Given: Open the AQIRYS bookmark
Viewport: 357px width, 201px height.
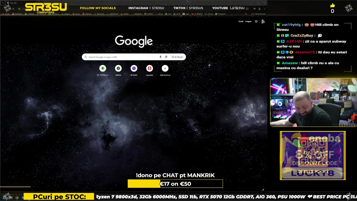Looking at the screenshot, I should pos(149,14).
